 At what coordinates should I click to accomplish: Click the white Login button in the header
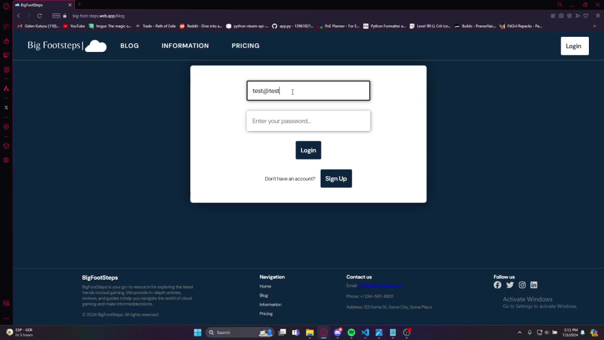[574, 46]
